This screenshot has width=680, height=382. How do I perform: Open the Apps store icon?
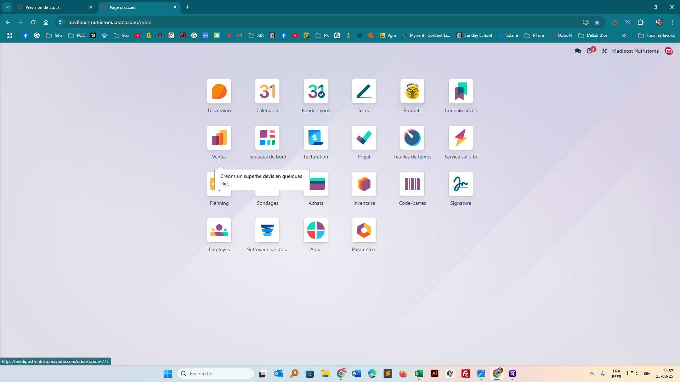tap(316, 230)
